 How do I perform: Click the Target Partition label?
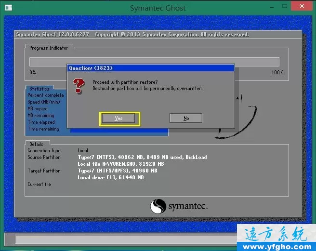44,171
